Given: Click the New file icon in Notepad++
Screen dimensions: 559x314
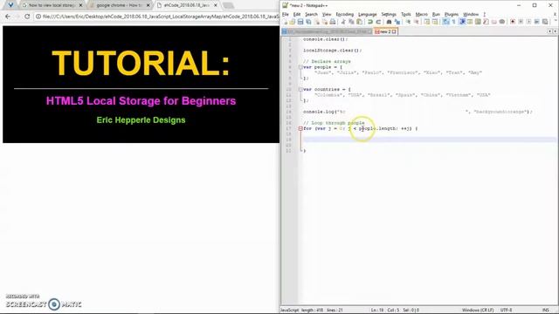Looking at the screenshot, I should [285, 22].
